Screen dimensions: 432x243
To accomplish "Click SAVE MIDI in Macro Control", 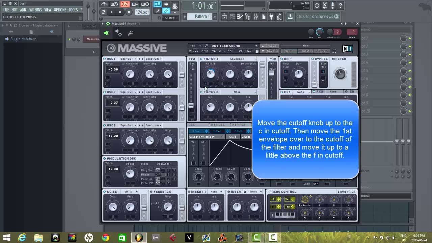I will [x=346, y=192].
